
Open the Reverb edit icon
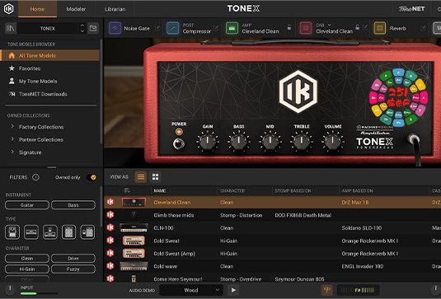tap(423, 28)
